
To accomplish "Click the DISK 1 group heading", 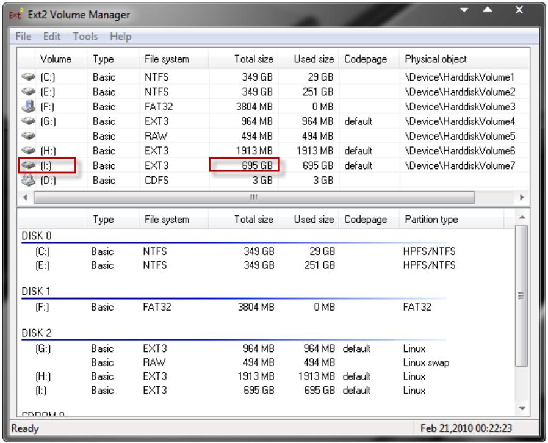I will click(x=36, y=291).
